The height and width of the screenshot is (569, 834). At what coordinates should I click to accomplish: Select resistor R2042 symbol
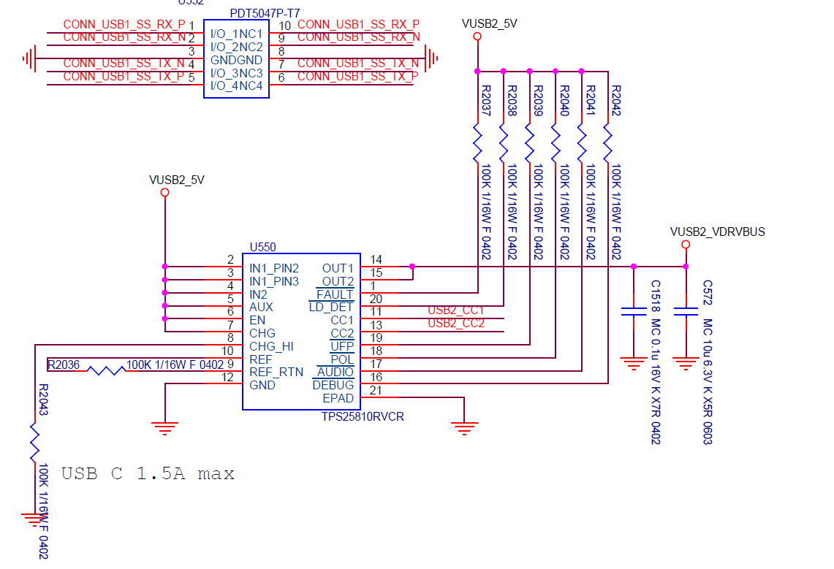point(608,143)
